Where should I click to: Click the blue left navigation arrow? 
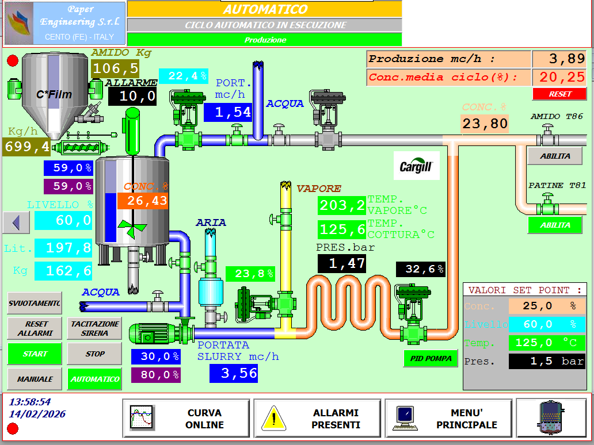click(x=16, y=222)
